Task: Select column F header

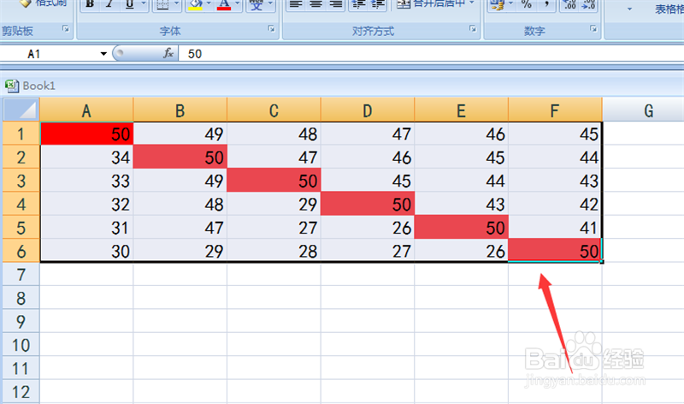Action: 555,110
